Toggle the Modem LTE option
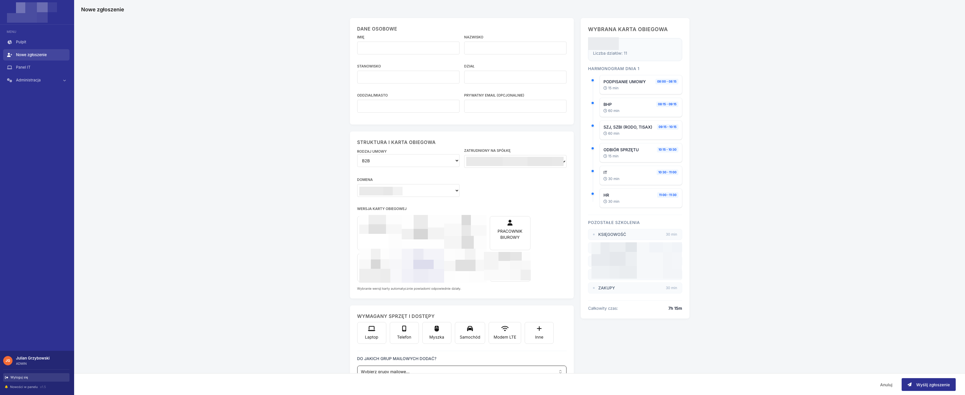 pyautogui.click(x=505, y=333)
